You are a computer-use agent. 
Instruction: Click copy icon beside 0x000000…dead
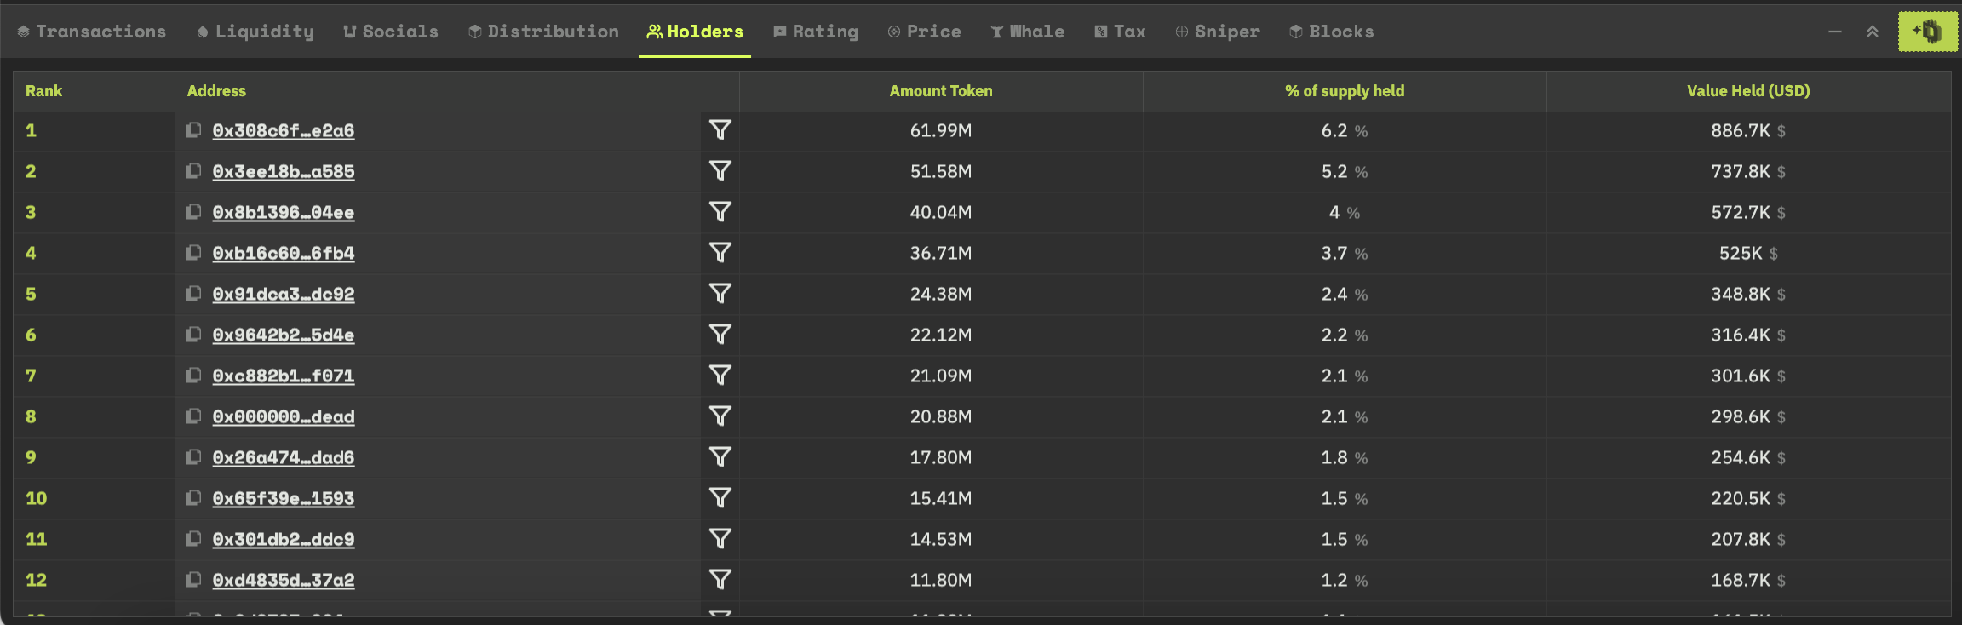pos(193,416)
